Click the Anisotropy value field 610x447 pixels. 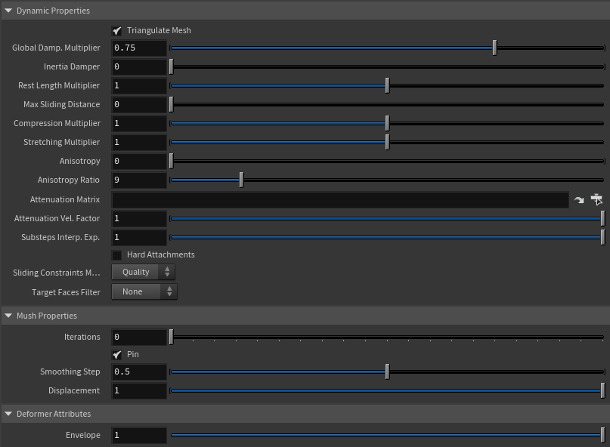pos(139,161)
